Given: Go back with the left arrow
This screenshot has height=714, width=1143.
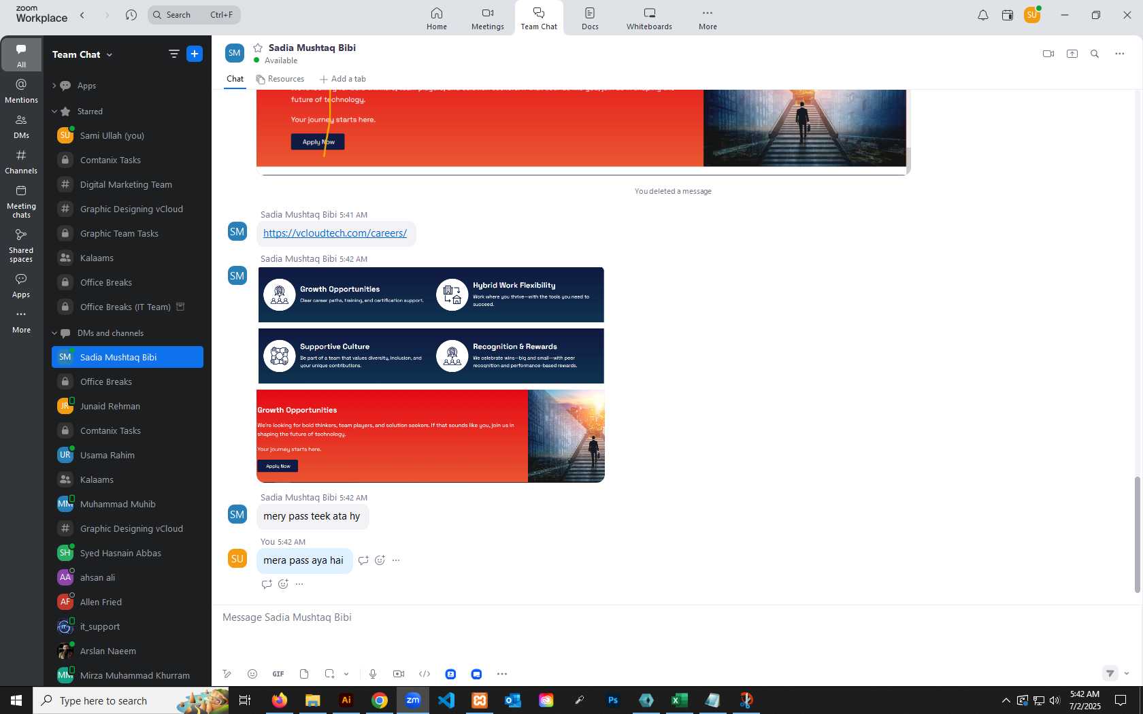Looking at the screenshot, I should point(82,15).
